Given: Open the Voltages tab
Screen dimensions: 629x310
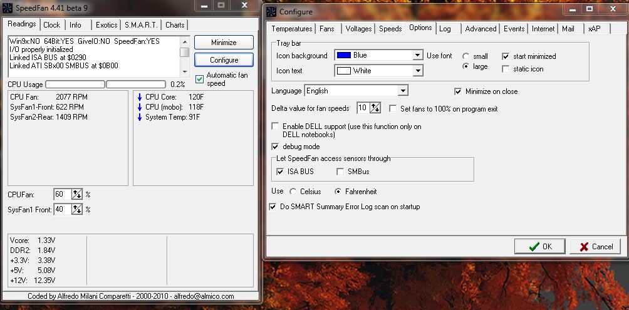Looking at the screenshot, I should coord(358,28).
